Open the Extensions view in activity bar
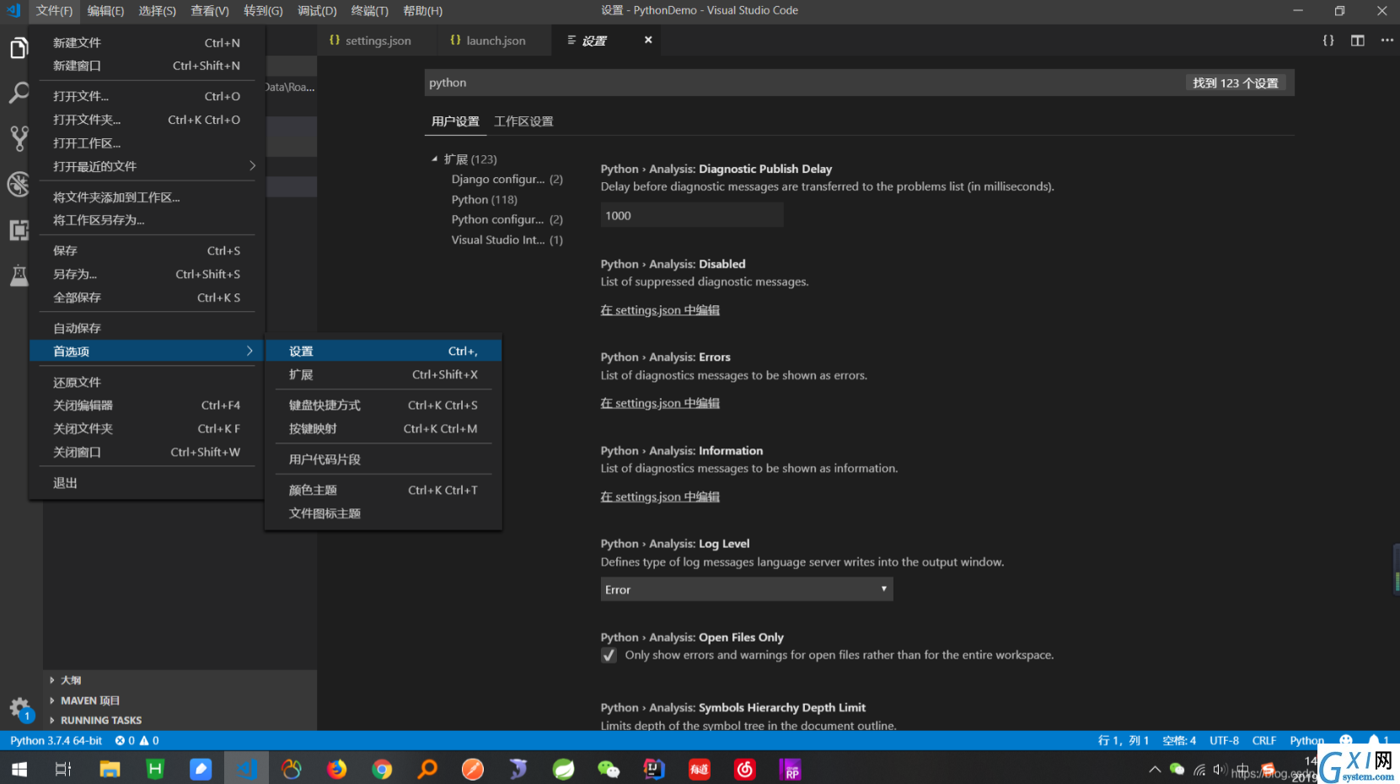 point(19,229)
